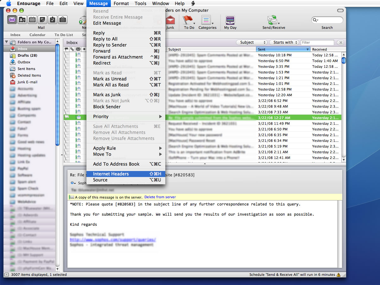
Task: Sort by the Received column header
Action: click(x=326, y=49)
